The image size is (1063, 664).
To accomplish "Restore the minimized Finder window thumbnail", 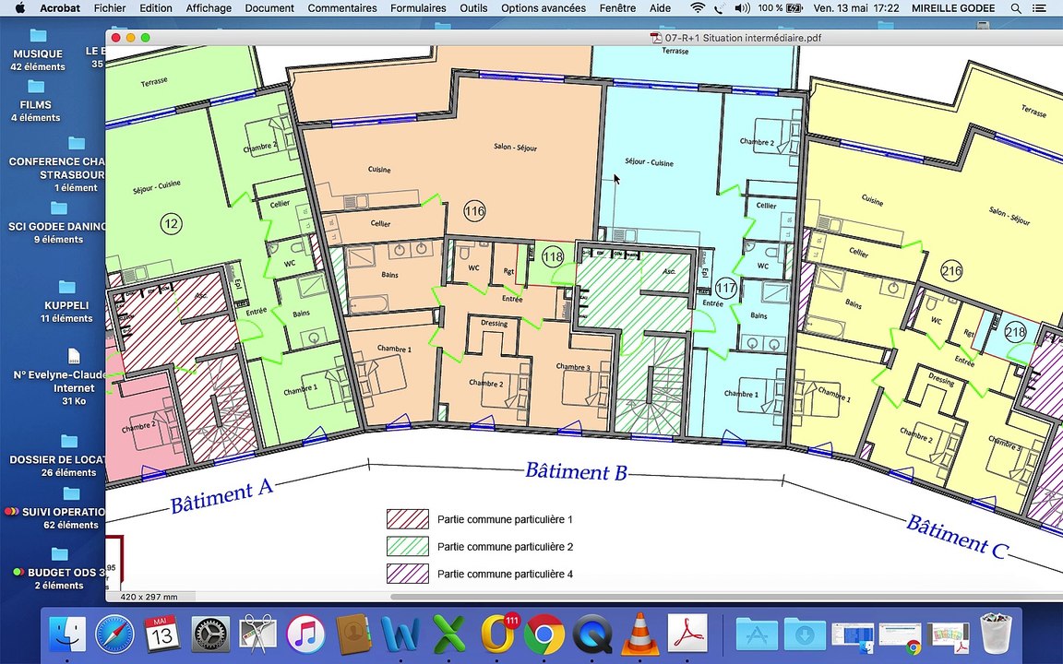I will tap(853, 638).
